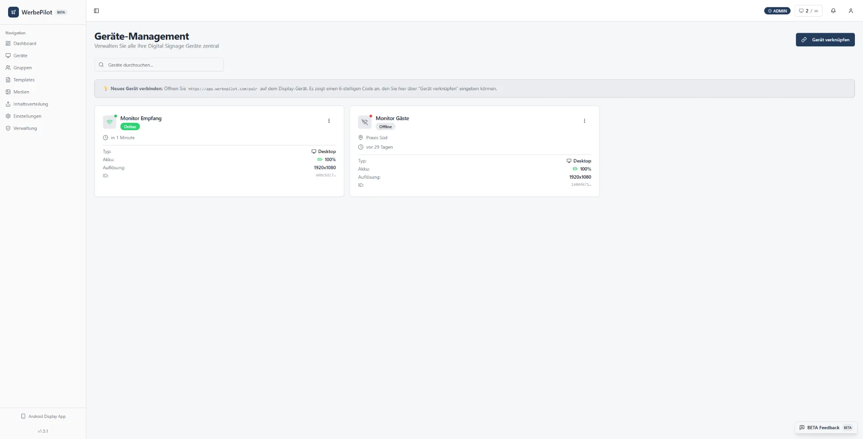Viewport: 863px width, 439px height.
Task: Click the 'vor 29 Tagen' clock icon
Action: tap(360, 147)
